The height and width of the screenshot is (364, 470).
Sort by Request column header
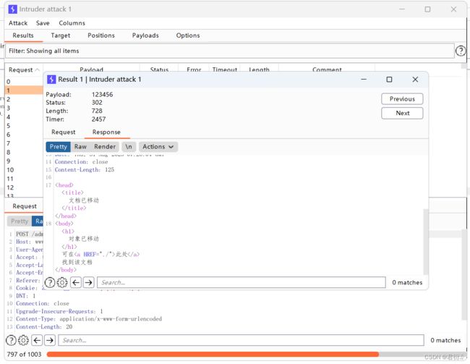tap(23, 70)
